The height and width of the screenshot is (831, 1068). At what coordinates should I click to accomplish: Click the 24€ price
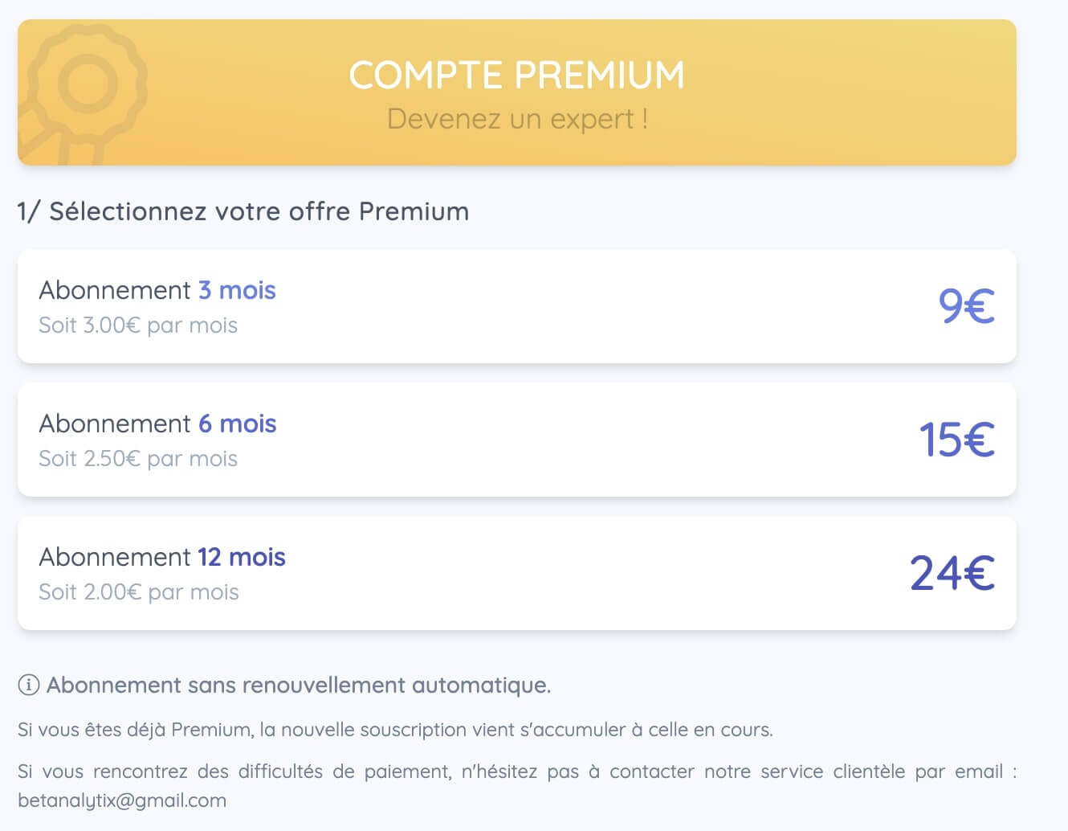pos(952,573)
